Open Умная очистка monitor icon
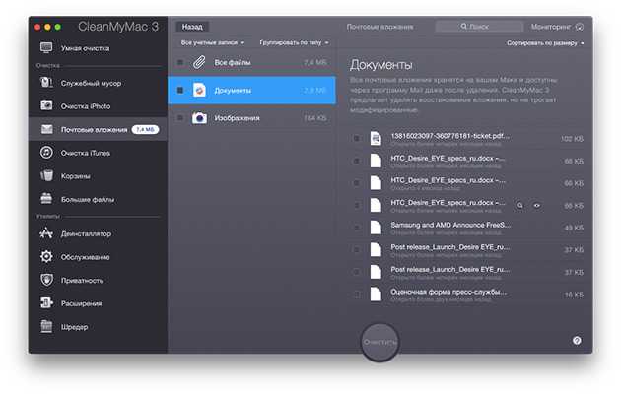621x394 pixels. (x=46, y=48)
